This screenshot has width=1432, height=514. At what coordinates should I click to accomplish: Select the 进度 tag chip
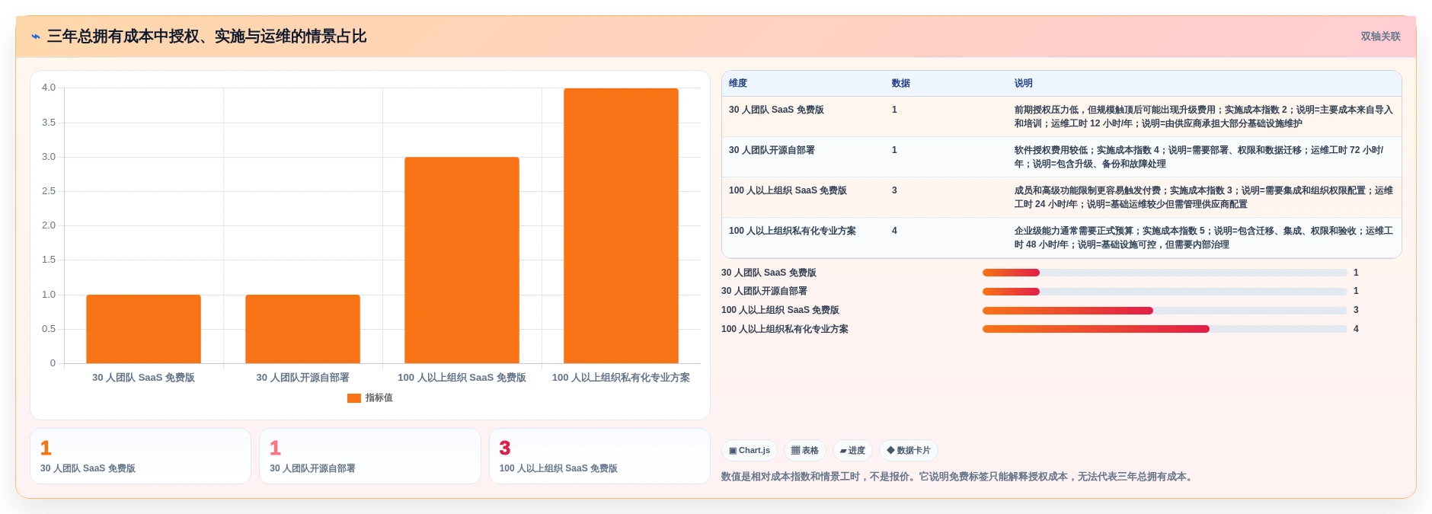point(852,451)
